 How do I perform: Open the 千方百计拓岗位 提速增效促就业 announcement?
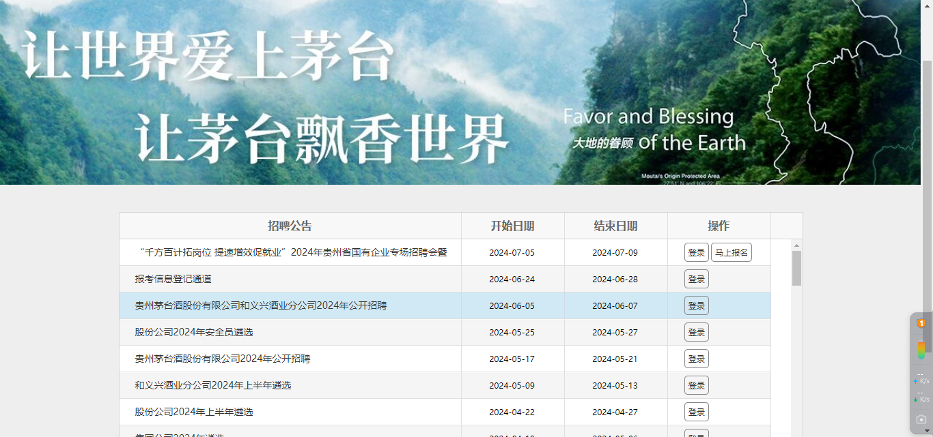coord(293,252)
